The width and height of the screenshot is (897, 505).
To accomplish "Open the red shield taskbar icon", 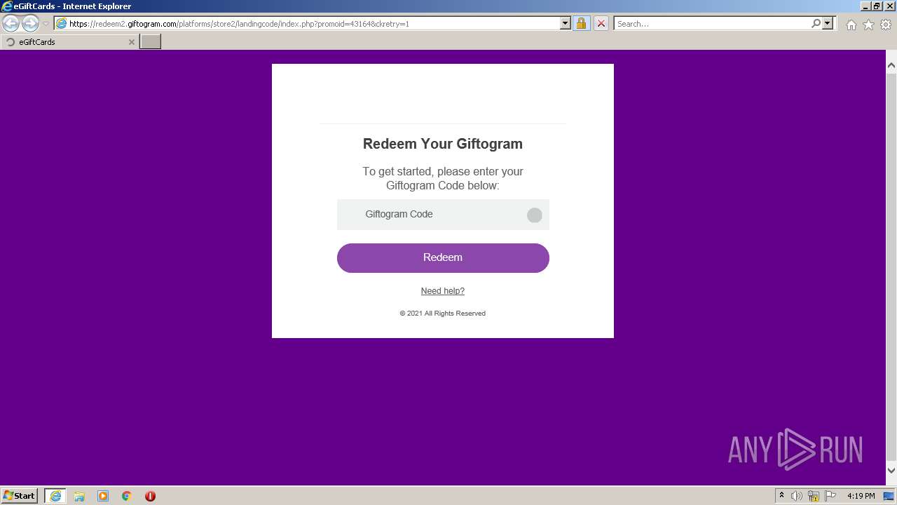I will point(150,496).
